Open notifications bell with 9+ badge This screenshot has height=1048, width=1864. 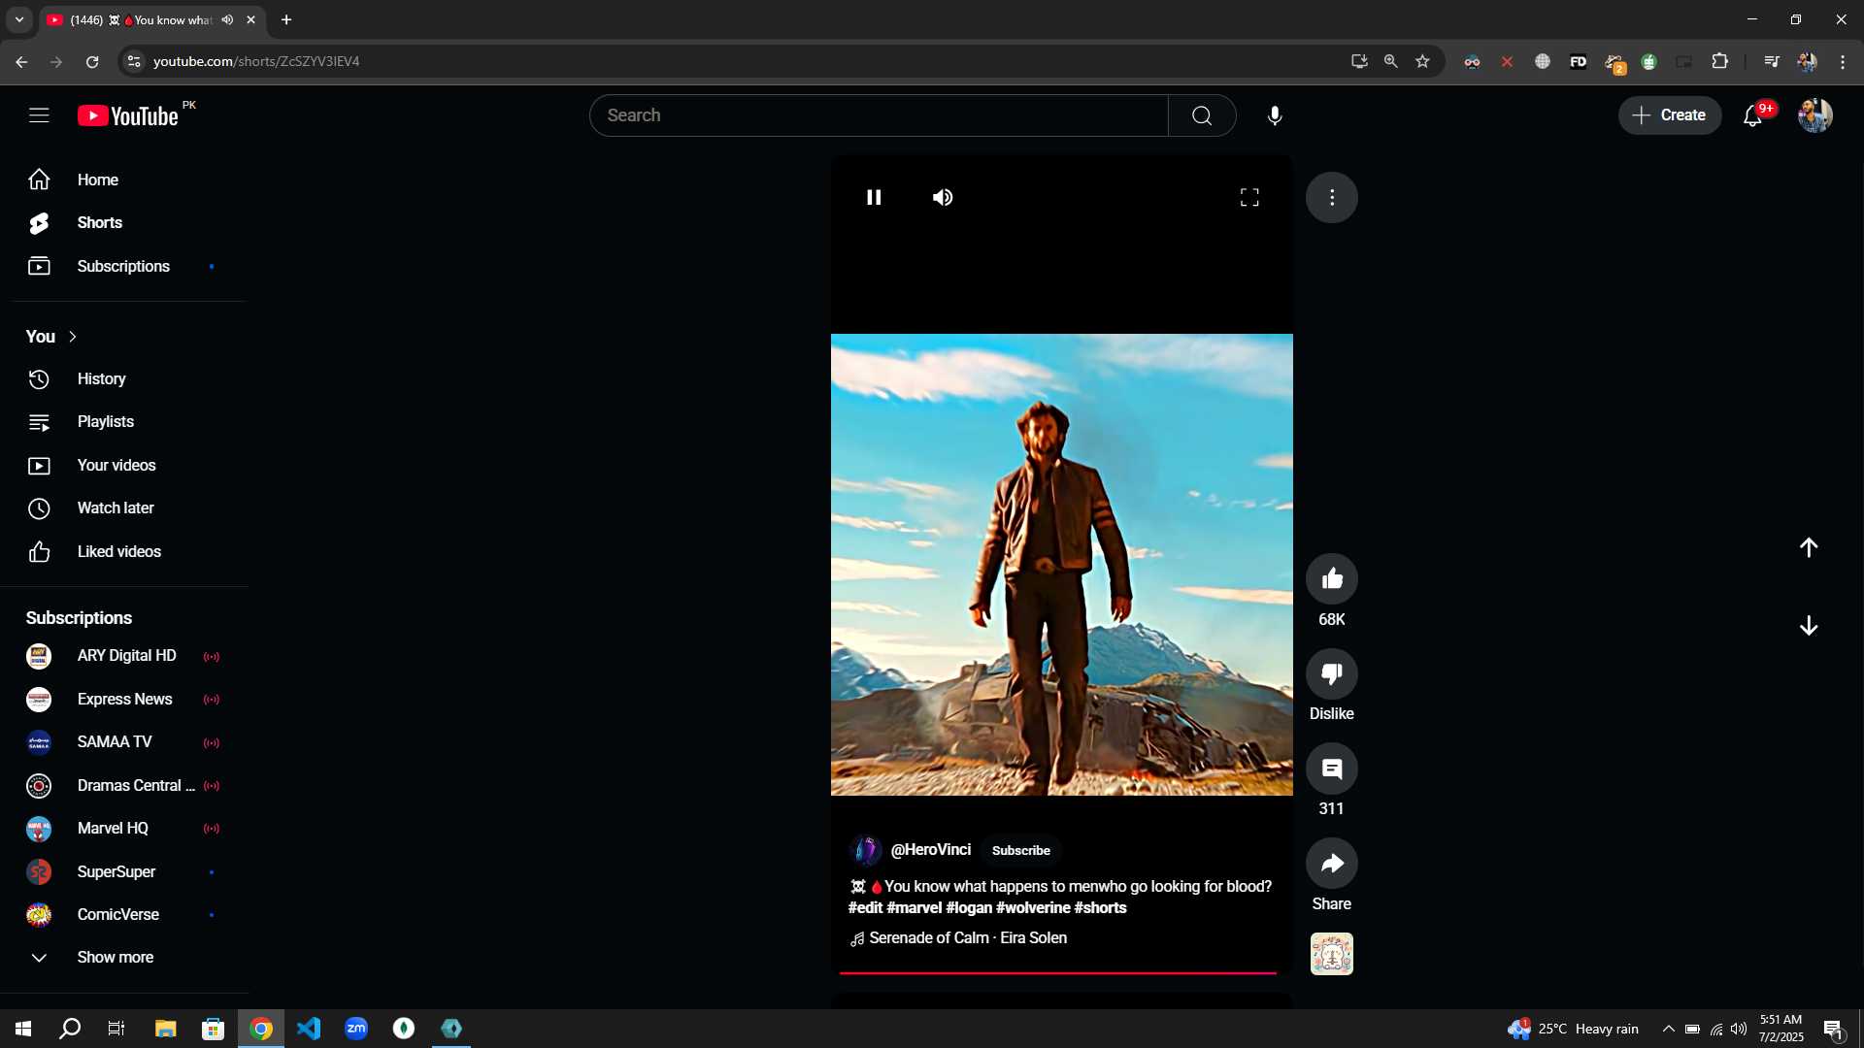1753,115
